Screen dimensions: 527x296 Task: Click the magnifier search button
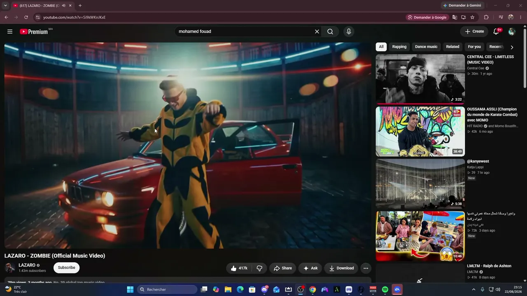[330, 32]
